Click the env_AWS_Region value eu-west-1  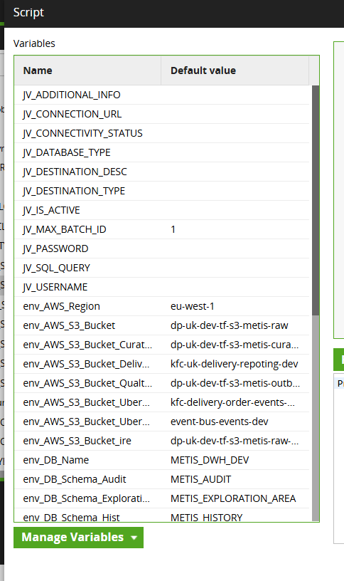click(x=193, y=306)
